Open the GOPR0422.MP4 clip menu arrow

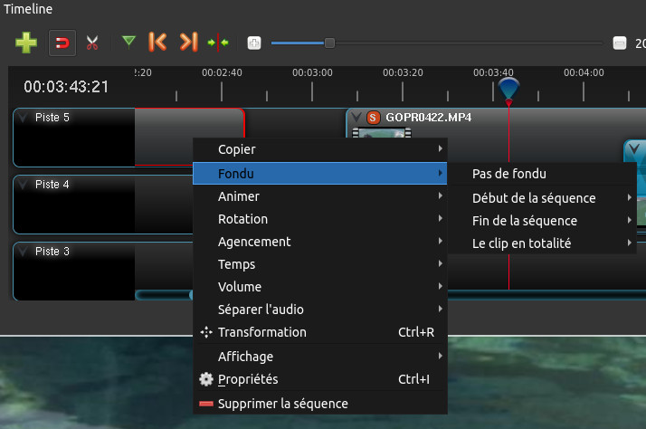[356, 118]
